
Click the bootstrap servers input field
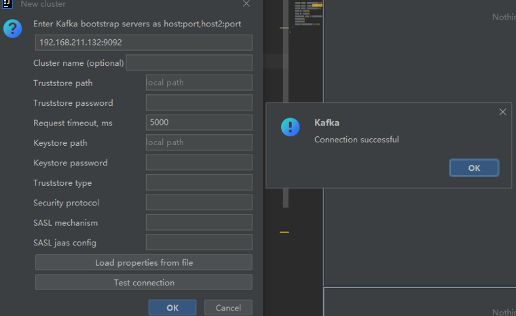pyautogui.click(x=144, y=43)
